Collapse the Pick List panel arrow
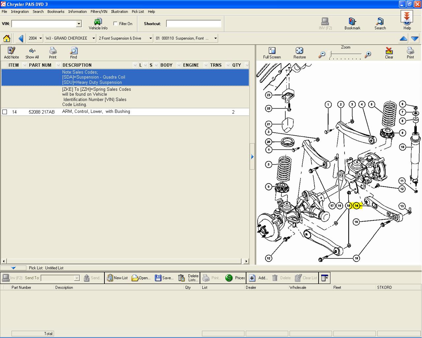This screenshot has width=422, height=338. pyautogui.click(x=13, y=268)
